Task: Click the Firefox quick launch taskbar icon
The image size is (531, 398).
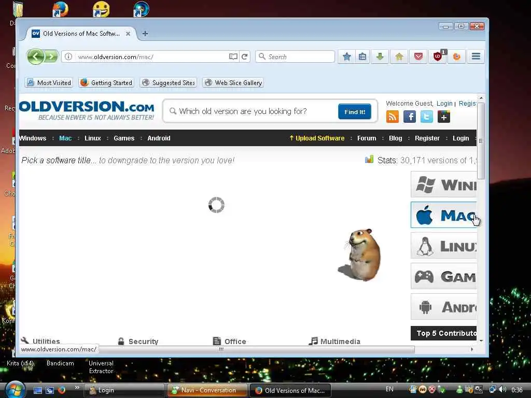Action: point(62,390)
